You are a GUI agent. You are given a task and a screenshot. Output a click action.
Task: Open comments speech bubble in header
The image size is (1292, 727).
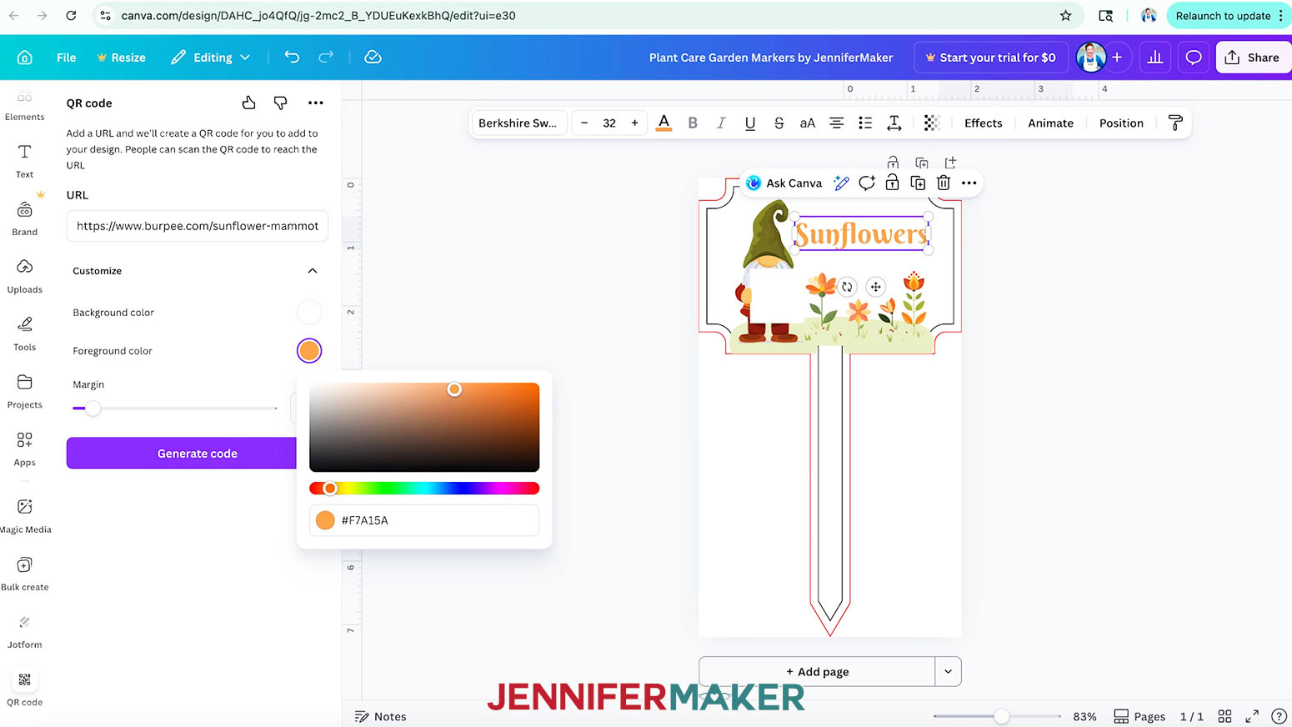1194,58
